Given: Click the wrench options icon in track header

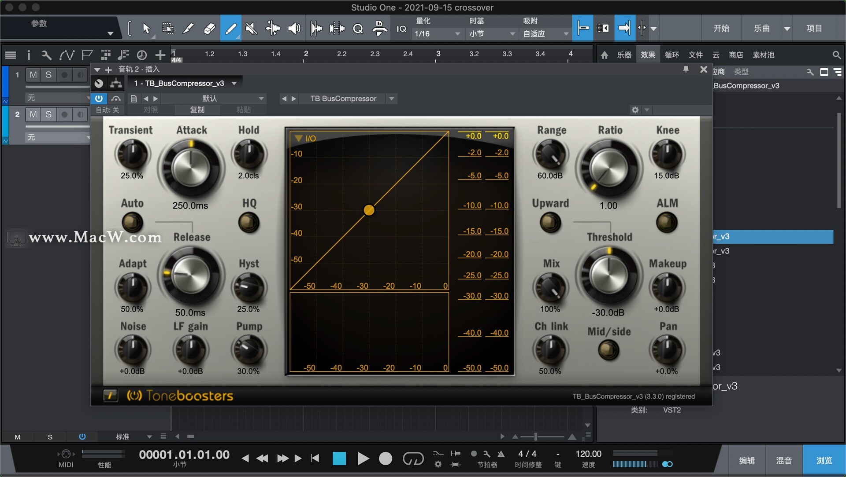Looking at the screenshot, I should [46, 55].
